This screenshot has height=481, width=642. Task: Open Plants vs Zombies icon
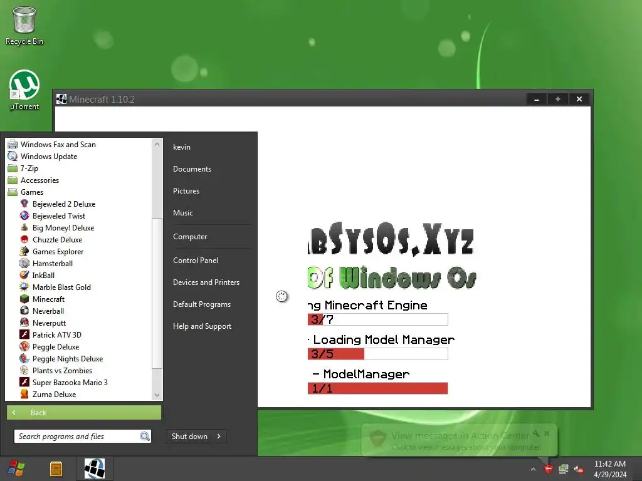pos(24,370)
